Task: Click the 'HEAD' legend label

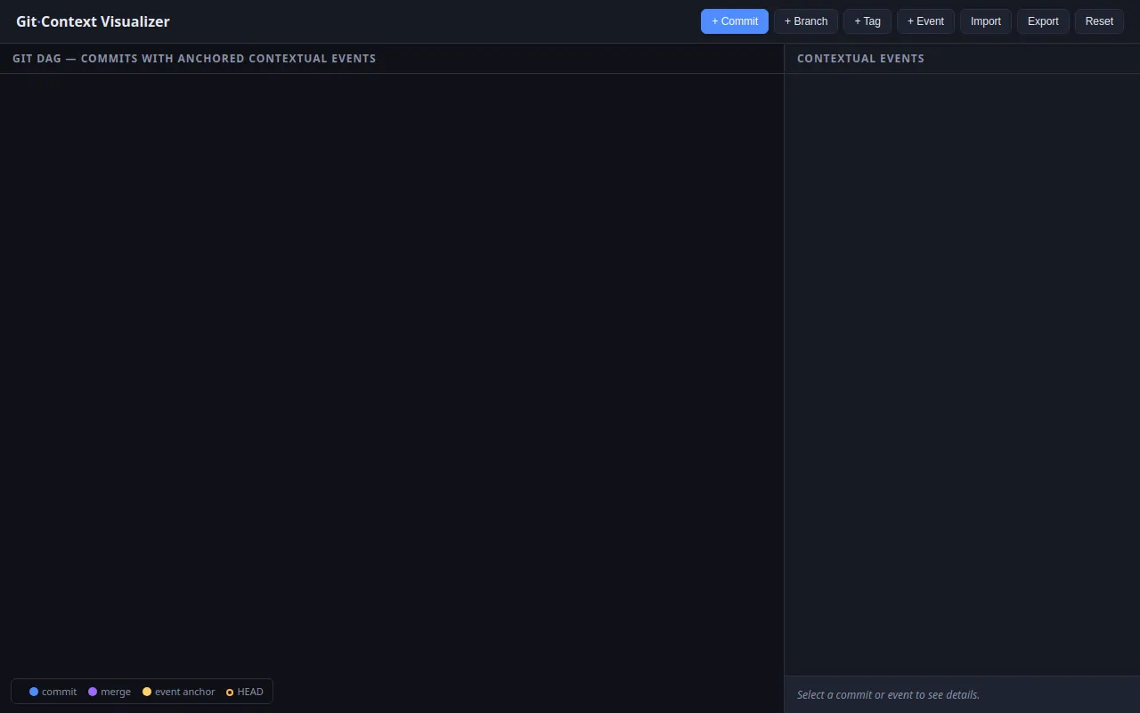Action: click(250, 692)
